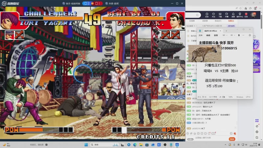Open File Explorer from taskbar
The width and height of the screenshot is (263, 148).
[x=141, y=145]
